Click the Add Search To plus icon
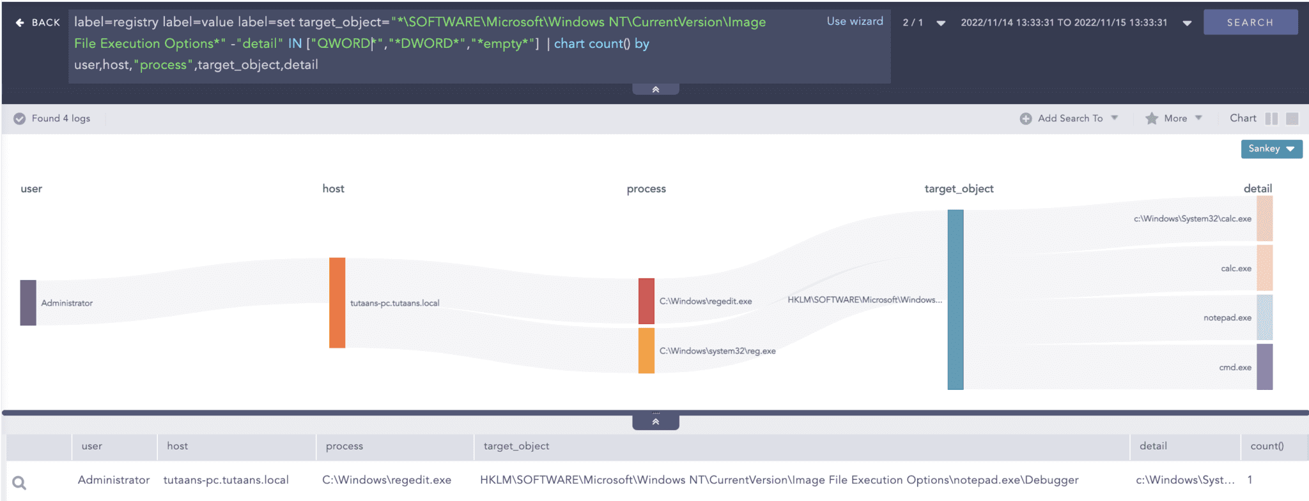Viewport: 1309px width, 501px height. [x=1025, y=119]
